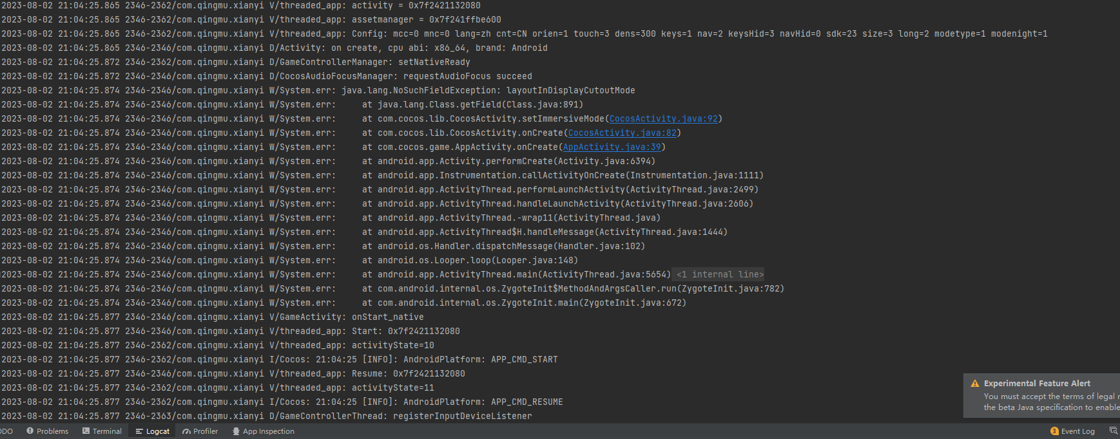
Task: Click the App Inspection bug icon
Action: click(x=236, y=431)
